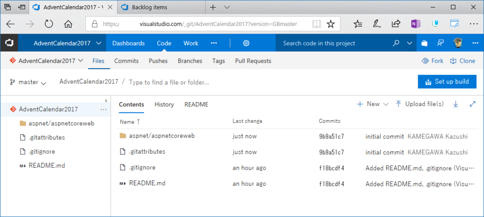Go to browser home page icon
Screen dimensions: 484x217
pos(68,24)
